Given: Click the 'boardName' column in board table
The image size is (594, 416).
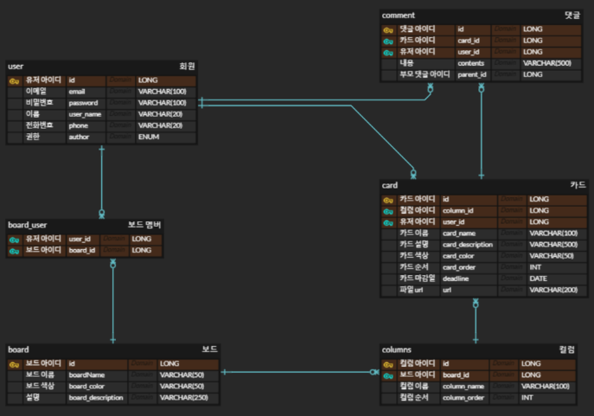Looking at the screenshot, I should (x=86, y=375).
